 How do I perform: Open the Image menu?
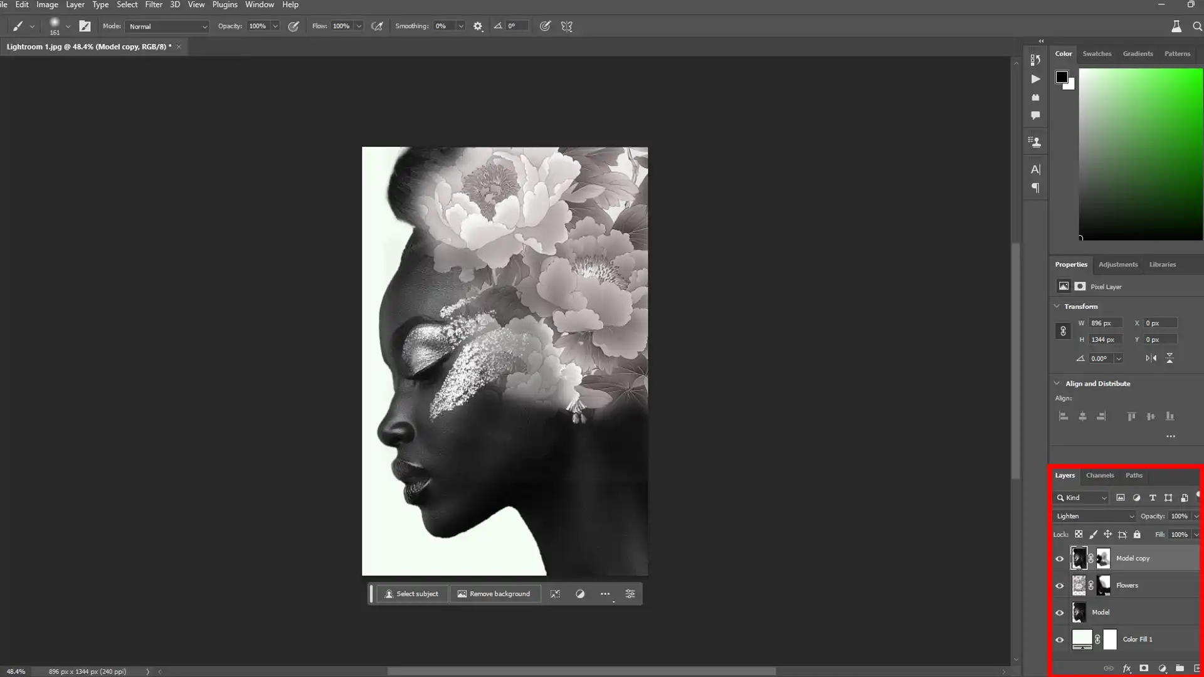[x=47, y=4]
